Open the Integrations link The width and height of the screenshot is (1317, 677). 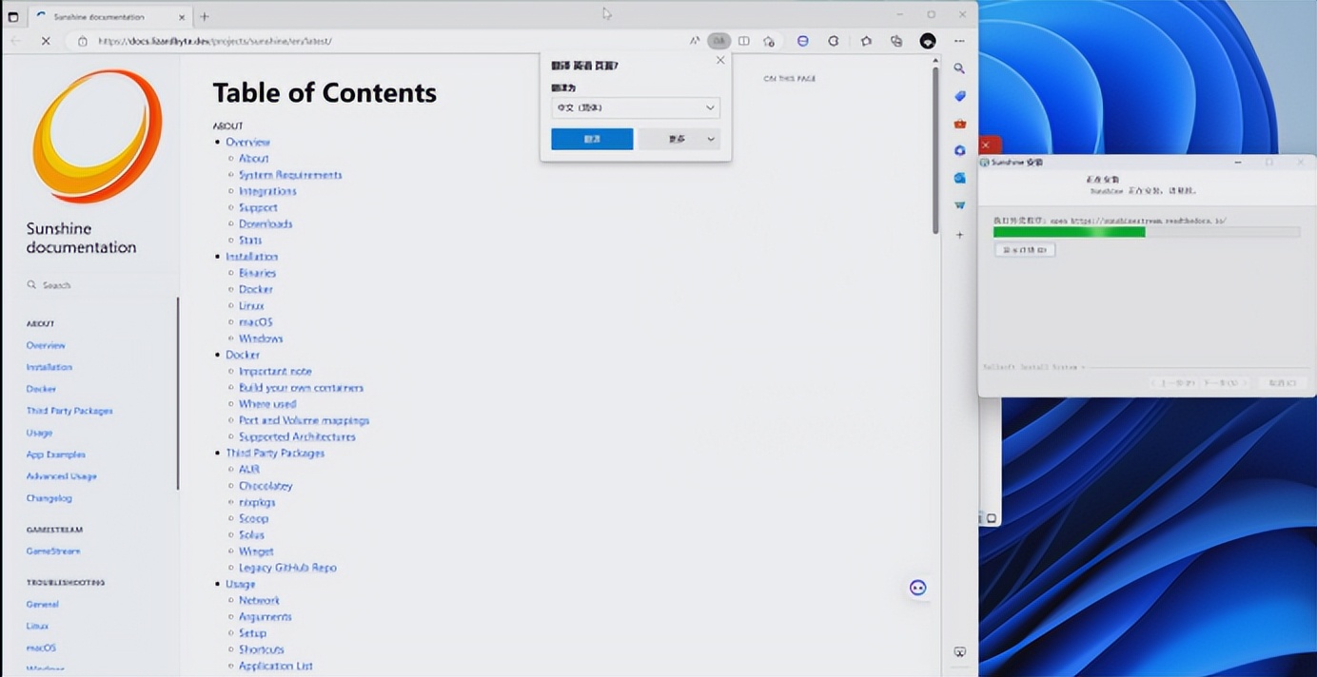coord(267,191)
